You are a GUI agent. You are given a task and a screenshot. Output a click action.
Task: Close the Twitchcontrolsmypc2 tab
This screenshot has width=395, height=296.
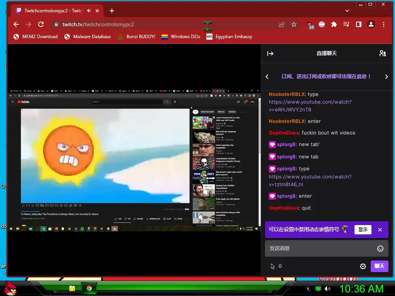(97, 11)
